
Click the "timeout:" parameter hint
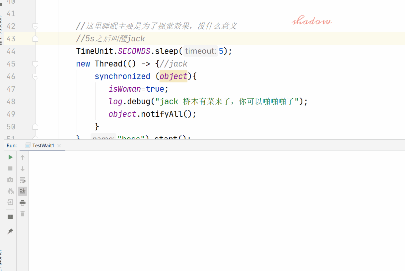(x=200, y=51)
